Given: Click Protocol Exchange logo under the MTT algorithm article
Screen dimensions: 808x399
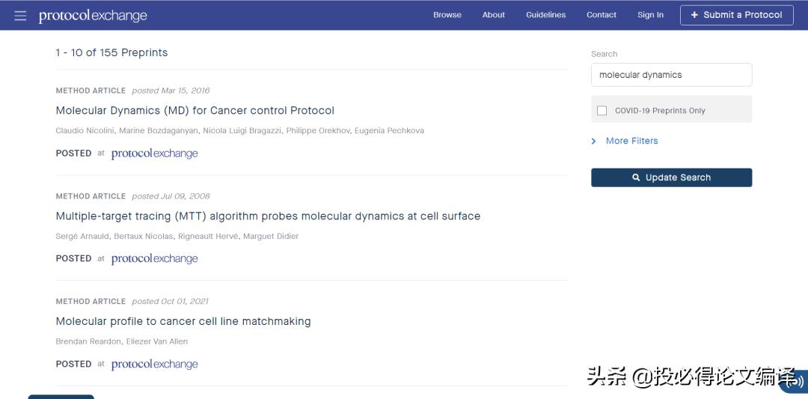Looking at the screenshot, I should pos(154,259).
